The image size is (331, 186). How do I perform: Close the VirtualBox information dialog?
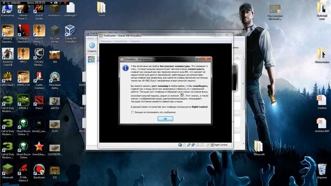pos(206,59)
